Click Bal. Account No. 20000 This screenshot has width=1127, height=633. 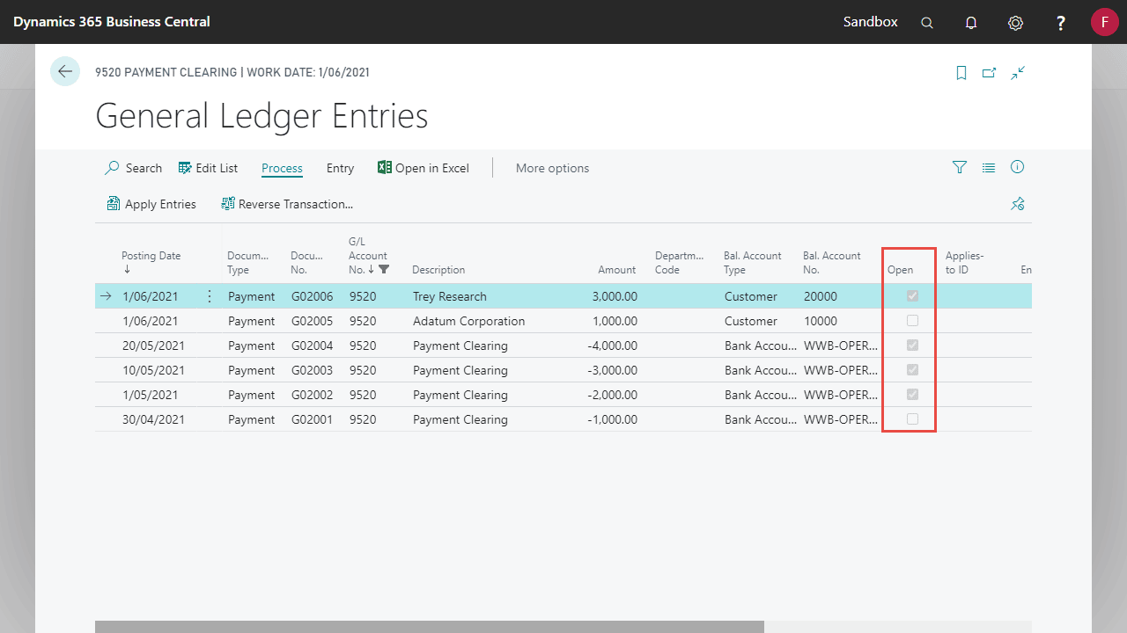click(x=821, y=296)
